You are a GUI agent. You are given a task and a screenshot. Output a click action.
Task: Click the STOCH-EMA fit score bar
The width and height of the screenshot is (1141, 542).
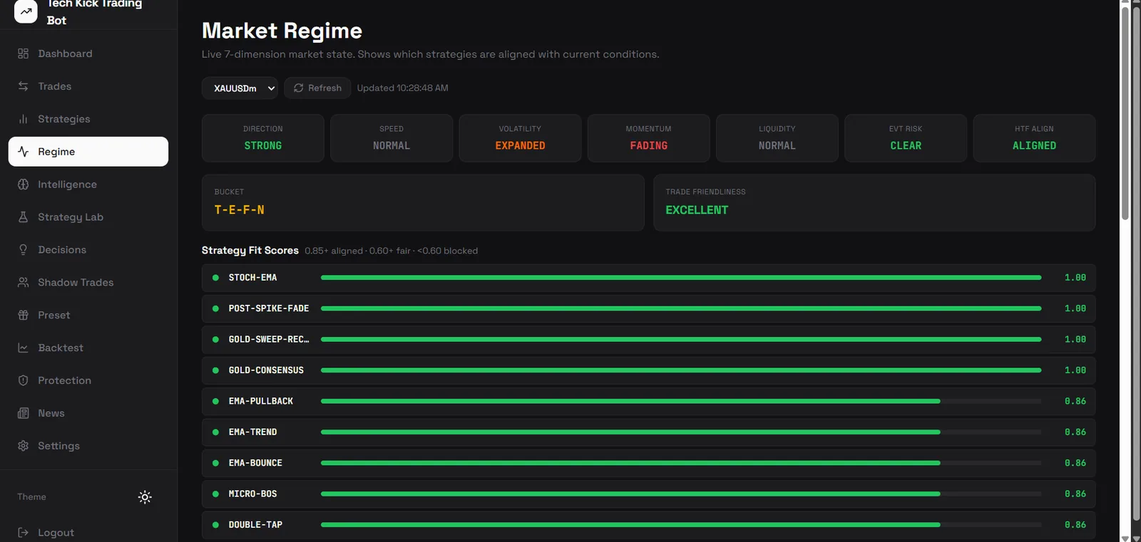coord(681,278)
